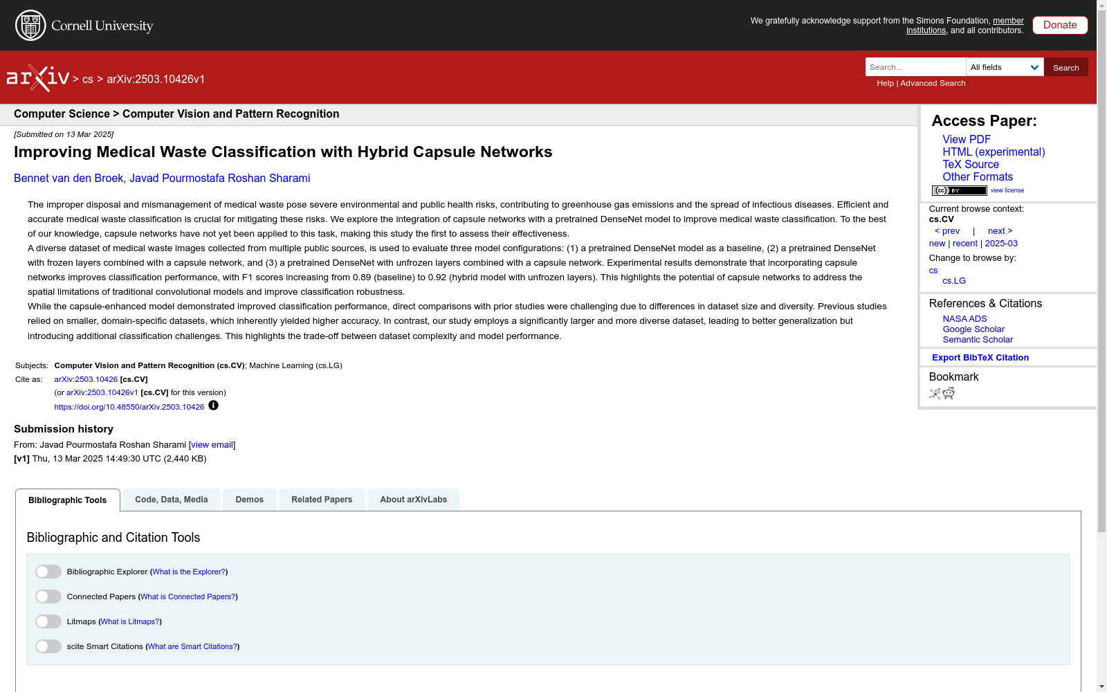Open the arXiv logo homepage link
1107x692 pixels.
click(x=38, y=78)
